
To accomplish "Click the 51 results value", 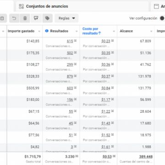I will pos(71,135).
